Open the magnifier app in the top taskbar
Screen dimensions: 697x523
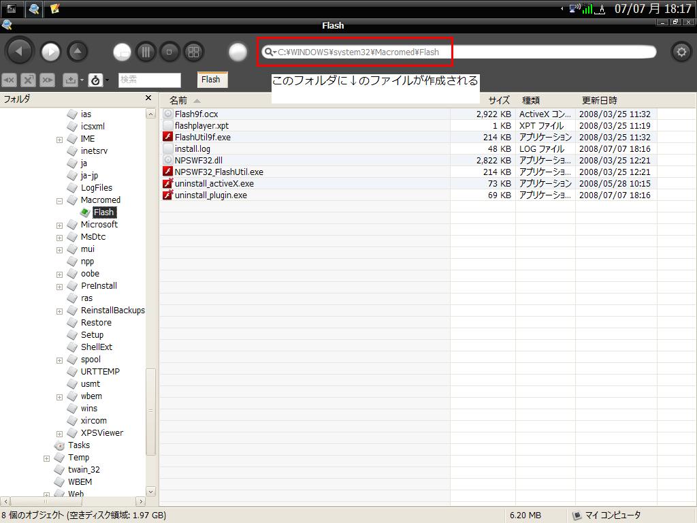click(x=33, y=8)
